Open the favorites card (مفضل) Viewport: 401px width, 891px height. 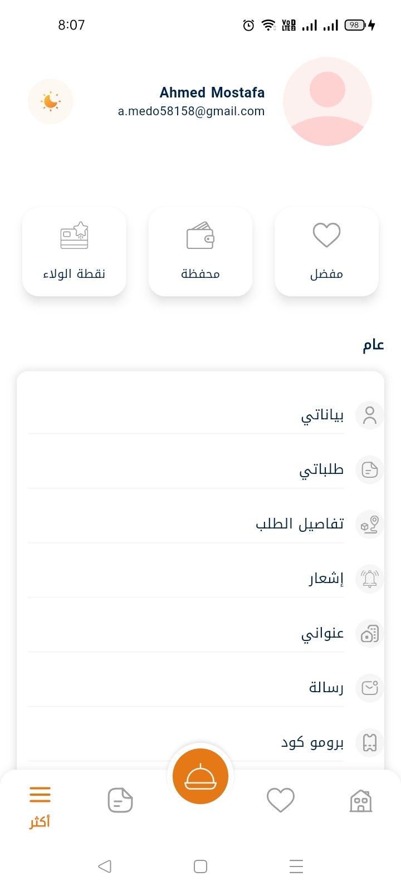[327, 252]
